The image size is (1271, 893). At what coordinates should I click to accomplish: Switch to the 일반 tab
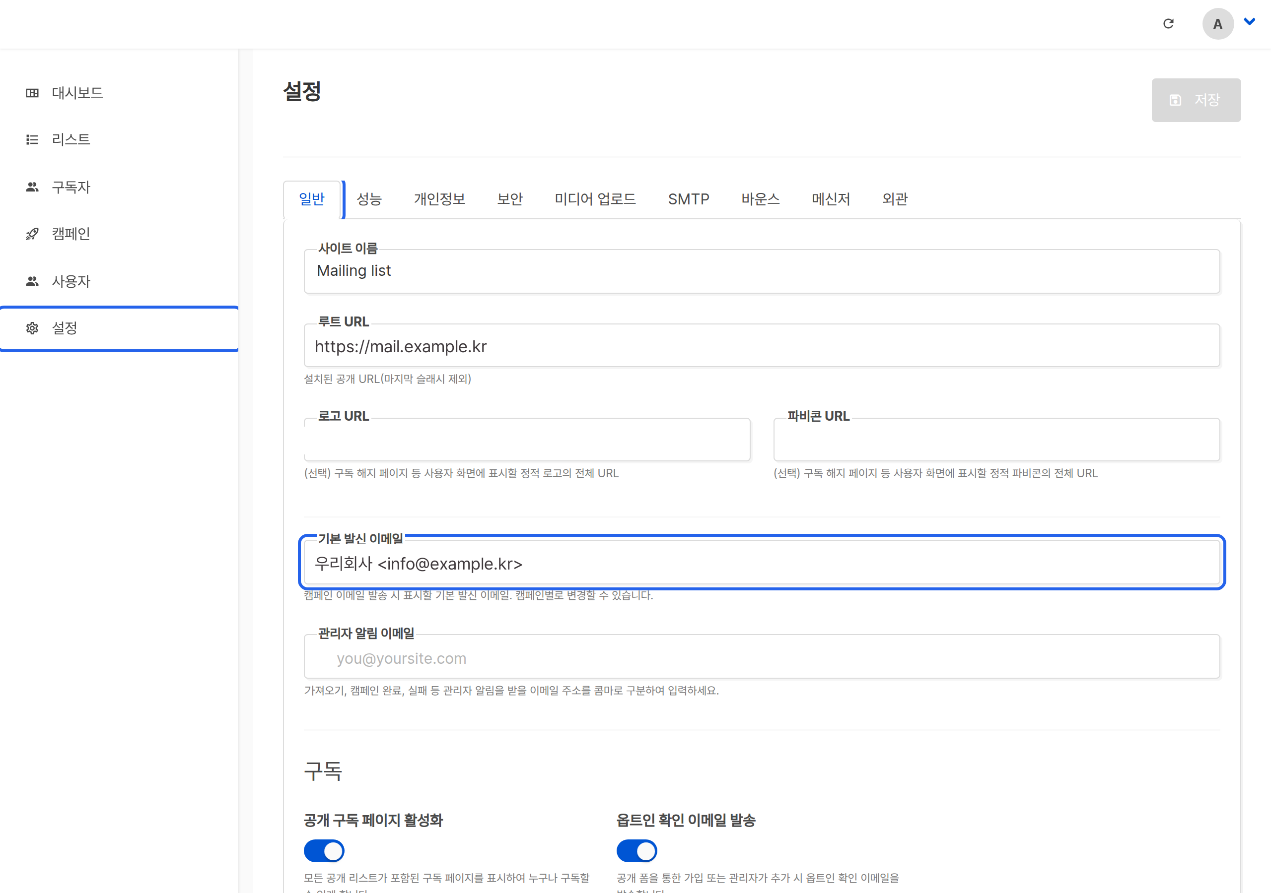coord(312,199)
